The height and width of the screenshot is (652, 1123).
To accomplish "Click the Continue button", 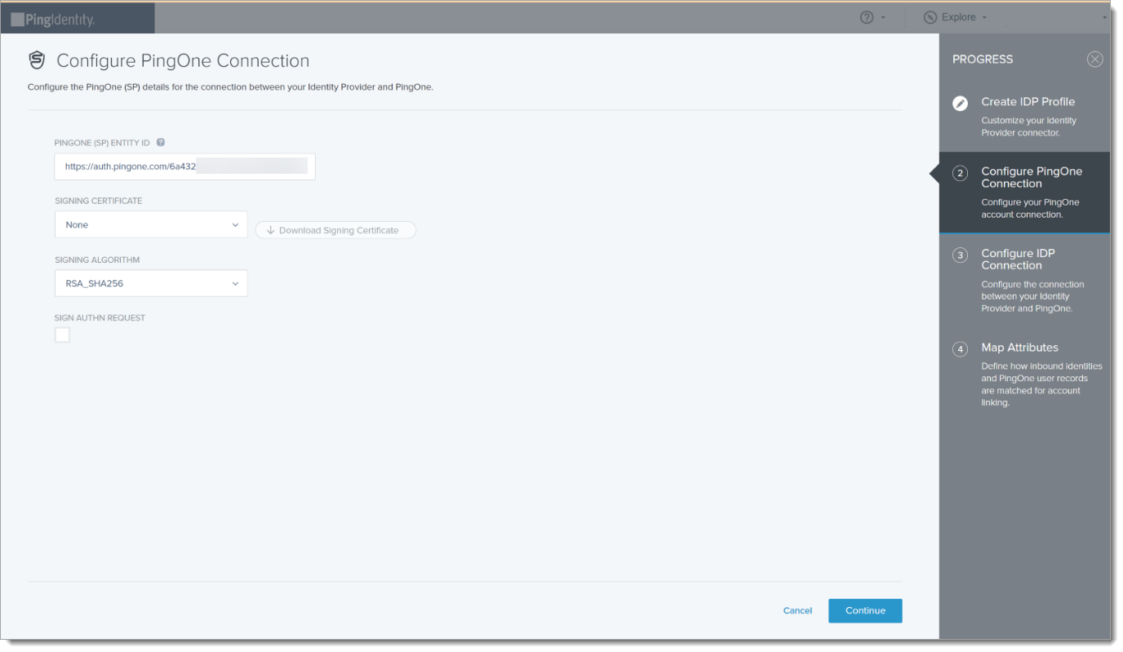I will (865, 610).
